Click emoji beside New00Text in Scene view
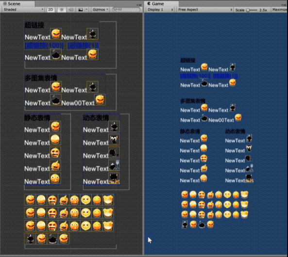The height and width of the screenshot is (257, 288). [100, 99]
